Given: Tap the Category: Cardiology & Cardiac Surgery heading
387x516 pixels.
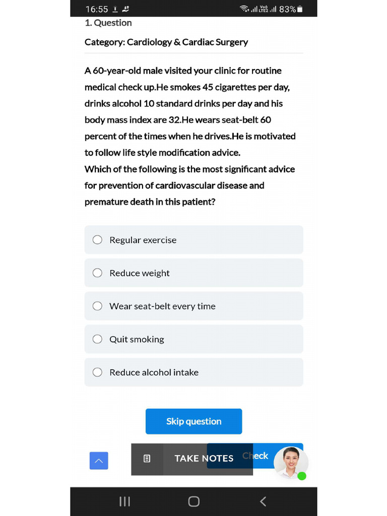Looking at the screenshot, I should [166, 42].
